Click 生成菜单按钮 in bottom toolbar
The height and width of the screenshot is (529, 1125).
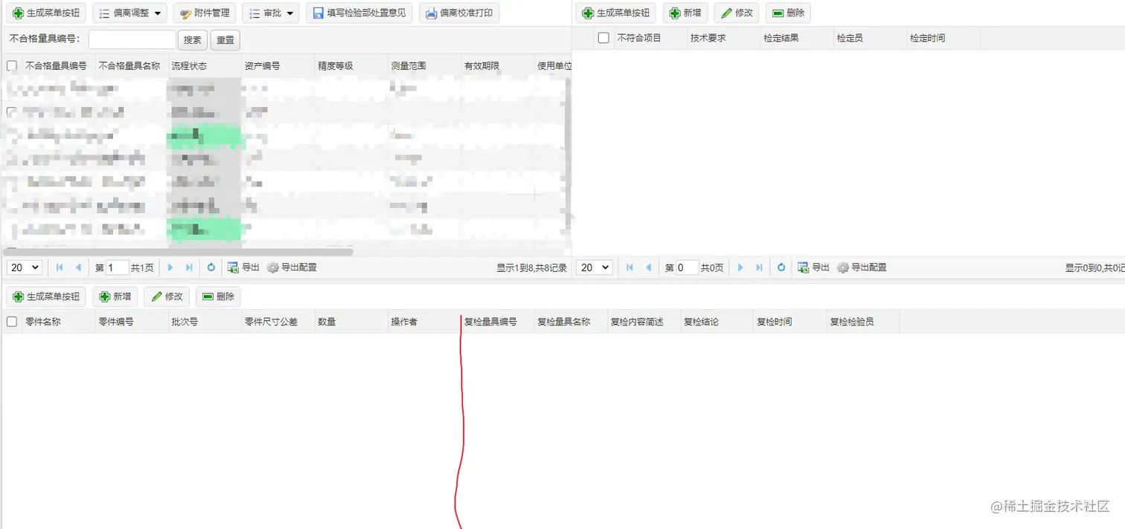pos(45,296)
